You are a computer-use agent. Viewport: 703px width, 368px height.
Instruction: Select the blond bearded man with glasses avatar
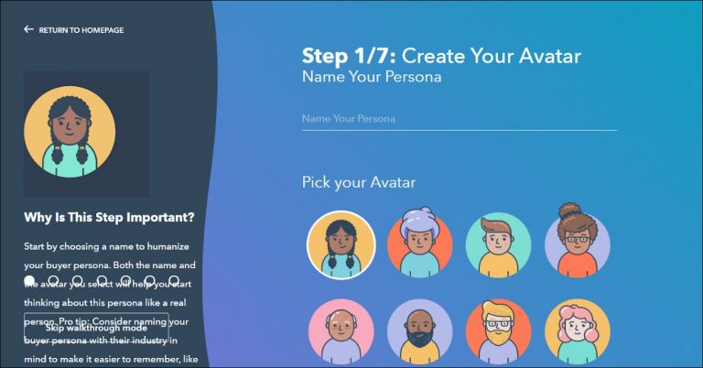[x=499, y=331]
